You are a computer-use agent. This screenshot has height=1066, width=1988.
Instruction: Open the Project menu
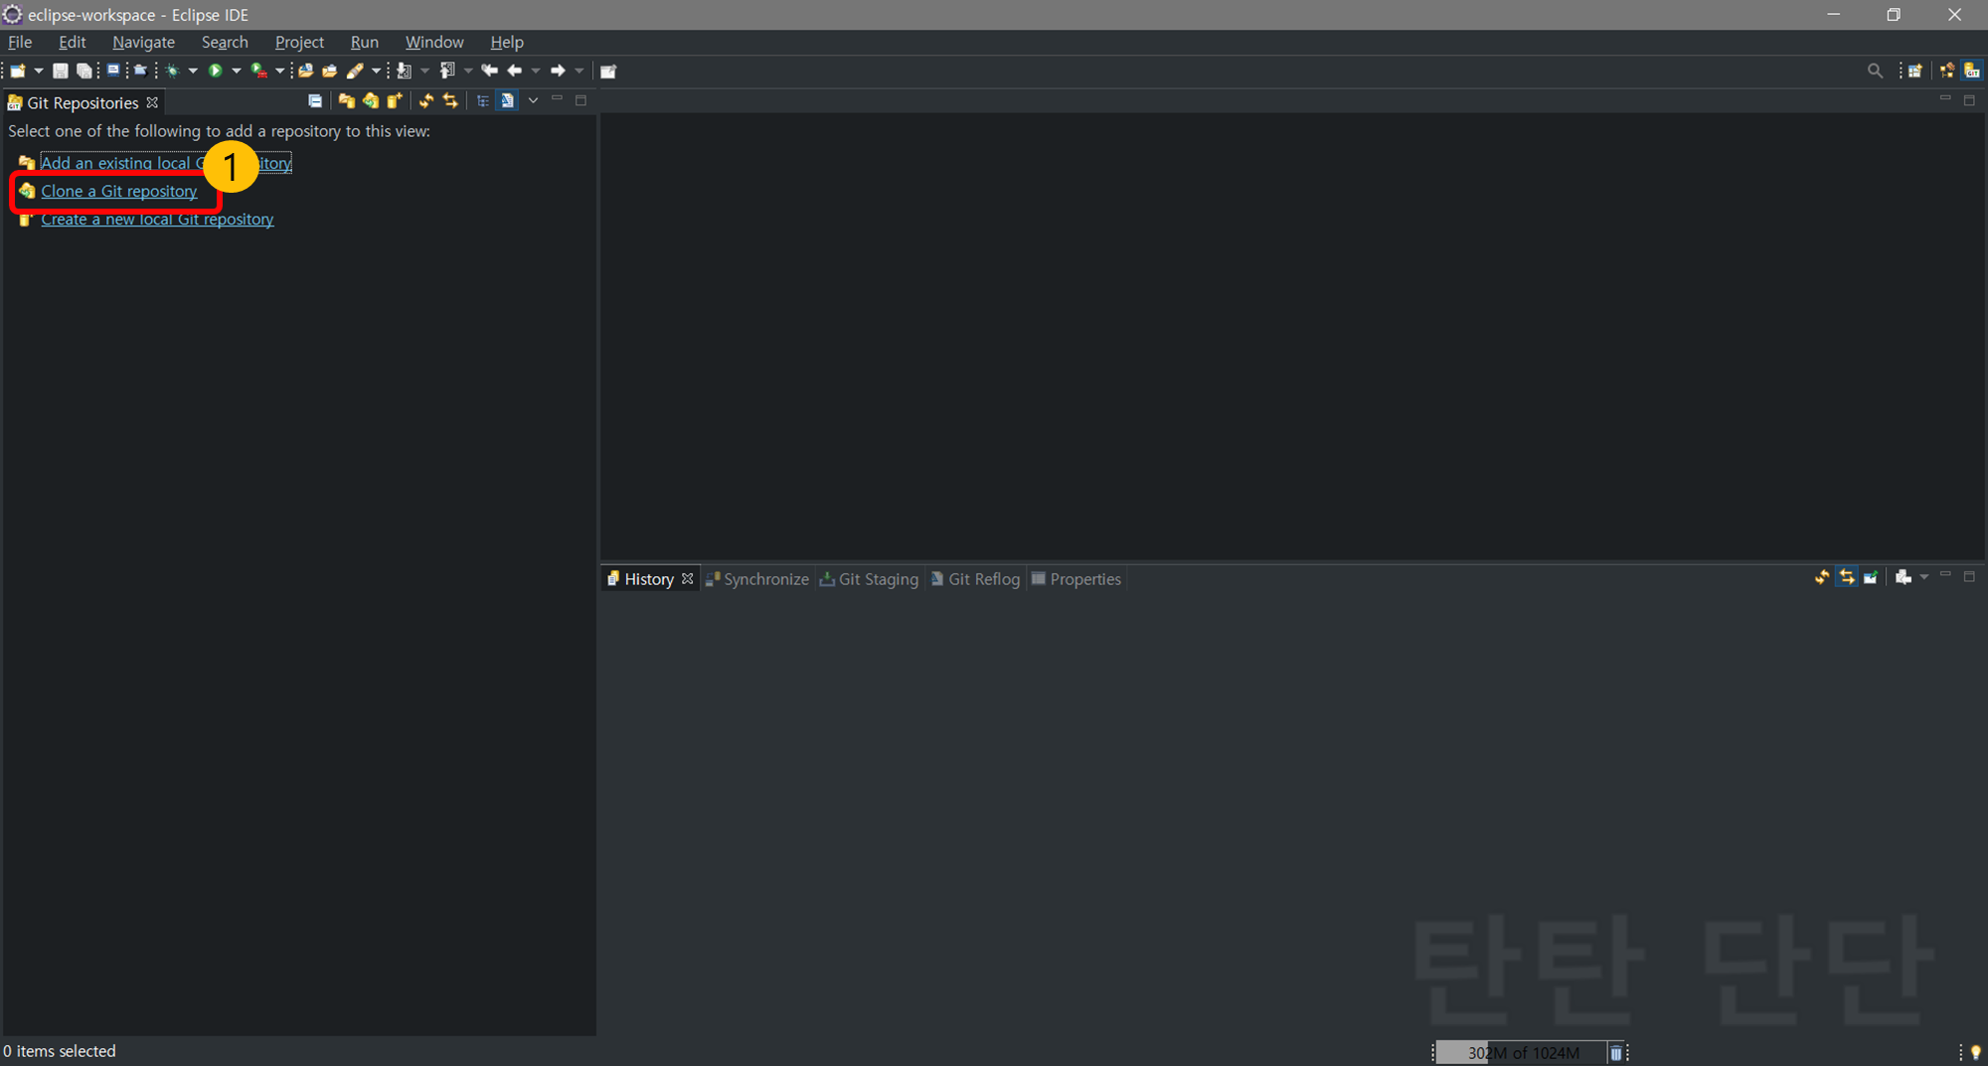click(x=299, y=42)
